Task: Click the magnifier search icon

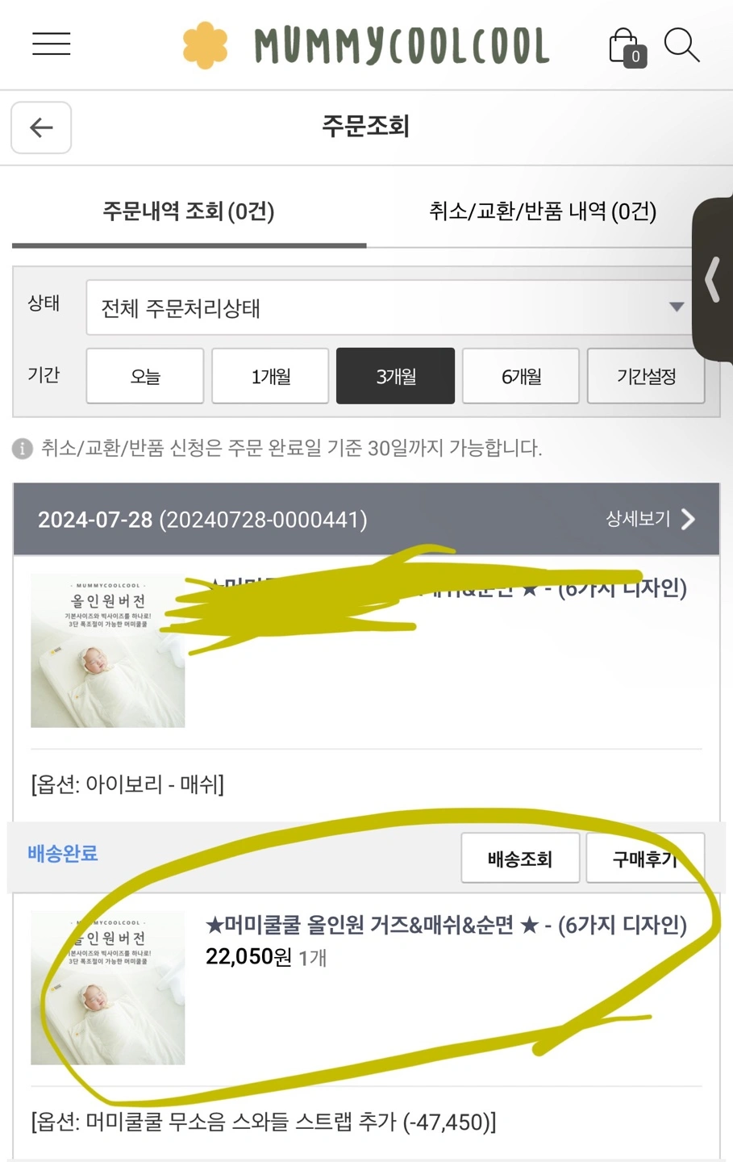Action: pos(681,45)
